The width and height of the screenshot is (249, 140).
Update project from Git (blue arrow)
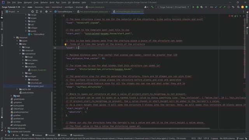(216, 7)
